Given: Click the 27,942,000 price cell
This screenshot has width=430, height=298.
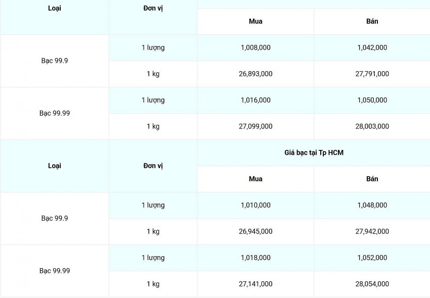Looking at the screenshot, I should pos(372,231).
